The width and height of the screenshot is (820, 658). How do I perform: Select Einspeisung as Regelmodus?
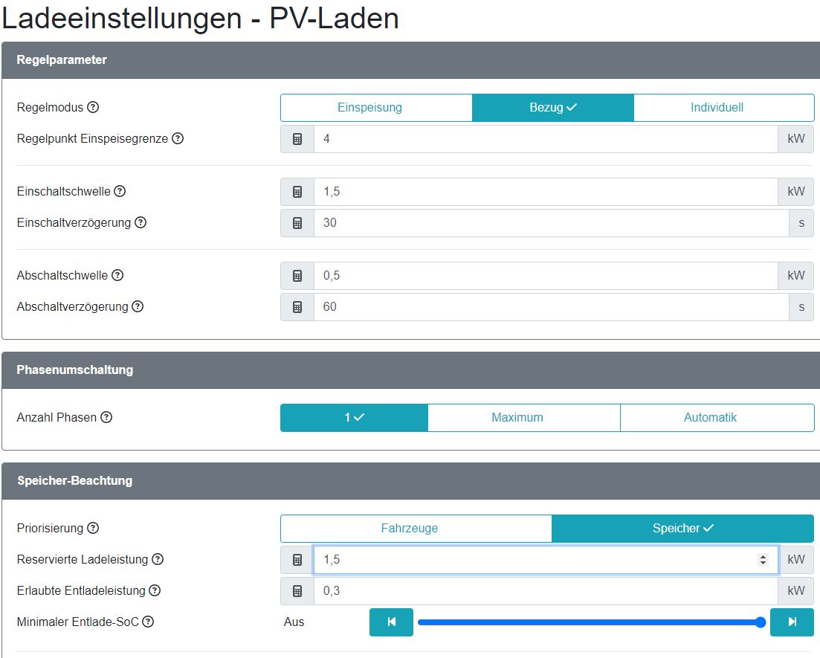376,108
